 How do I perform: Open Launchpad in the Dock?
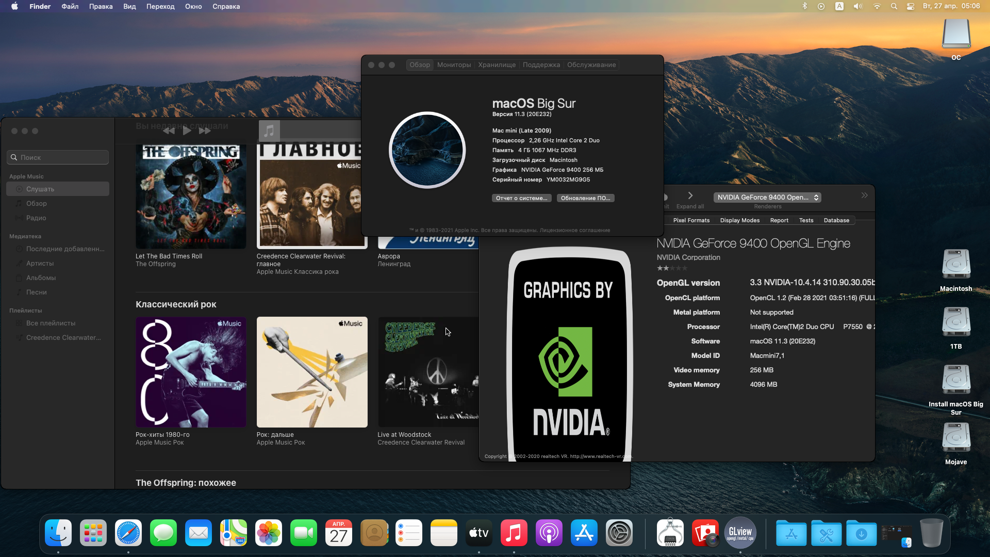click(93, 533)
